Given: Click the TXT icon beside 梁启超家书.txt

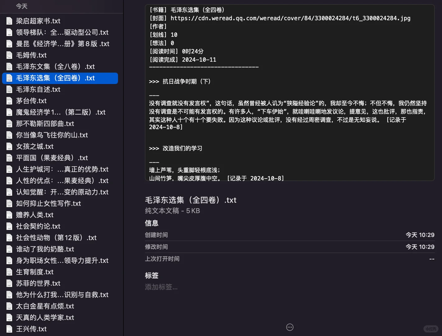Looking at the screenshot, I should (9, 21).
